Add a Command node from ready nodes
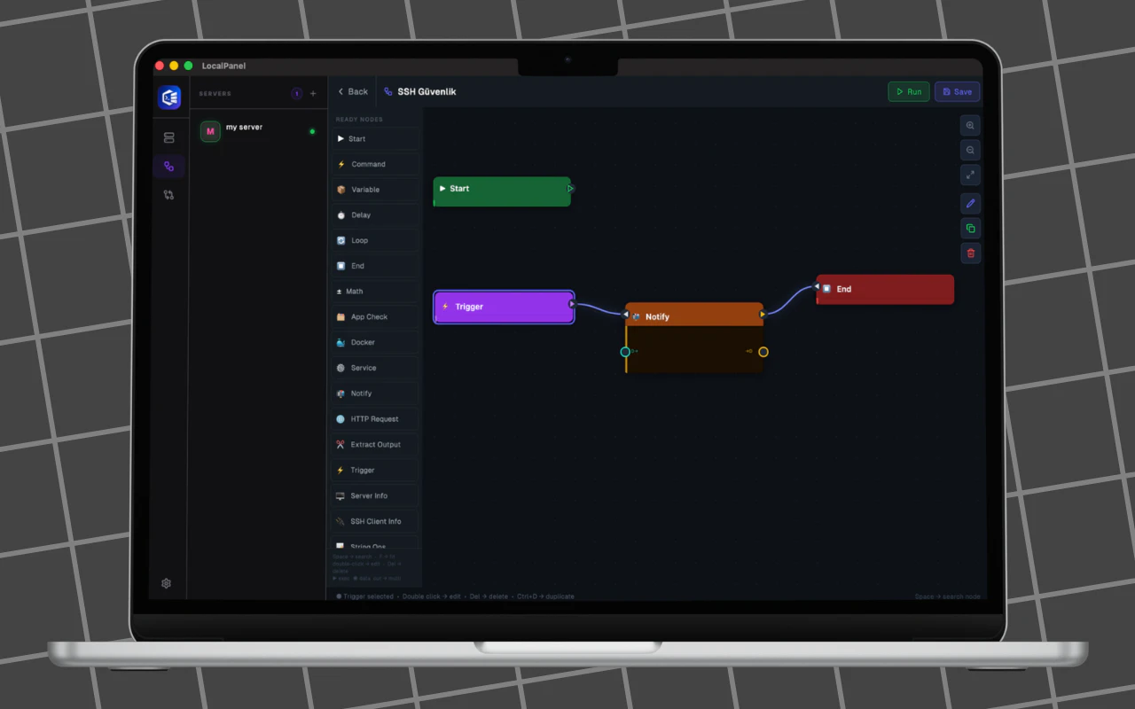 pos(376,165)
